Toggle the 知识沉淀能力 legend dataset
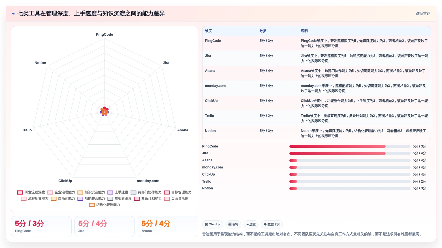The height and width of the screenshot is (248, 442). [x=91, y=192]
